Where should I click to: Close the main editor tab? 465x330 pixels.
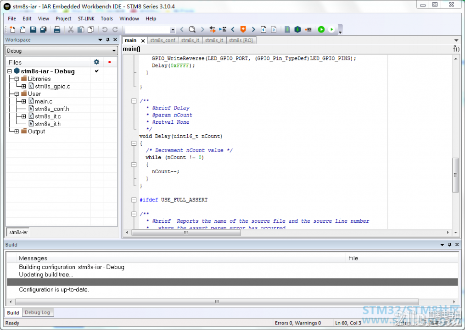click(x=143, y=41)
